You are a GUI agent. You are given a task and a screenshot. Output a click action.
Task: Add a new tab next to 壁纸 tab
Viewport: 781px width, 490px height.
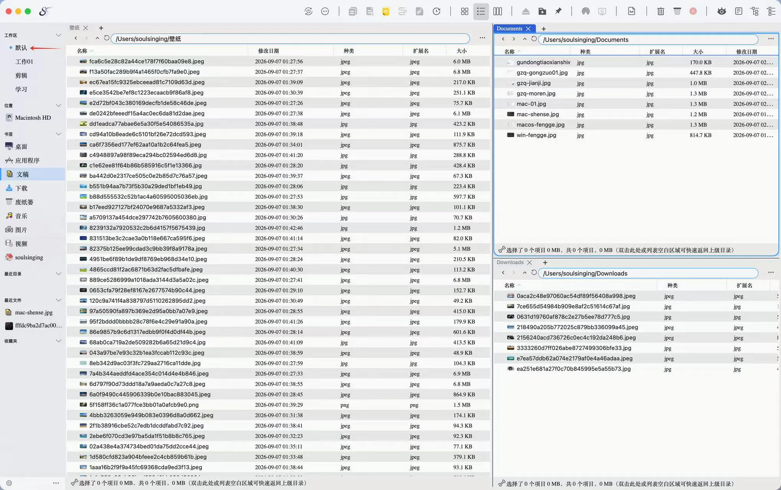101,28
